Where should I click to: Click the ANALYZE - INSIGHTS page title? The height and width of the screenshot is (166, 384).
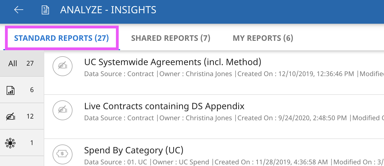(x=108, y=10)
